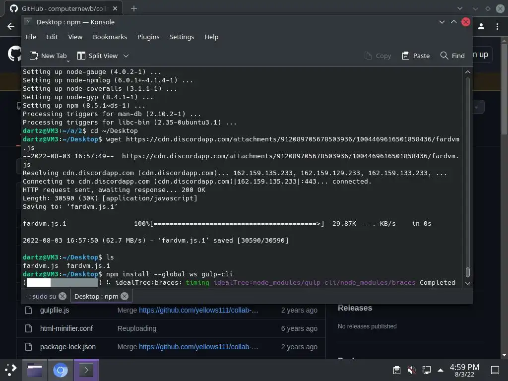Viewport: 508px width, 381px height.
Task: Switch to the 'sudo su' terminal tab
Action: 41,296
